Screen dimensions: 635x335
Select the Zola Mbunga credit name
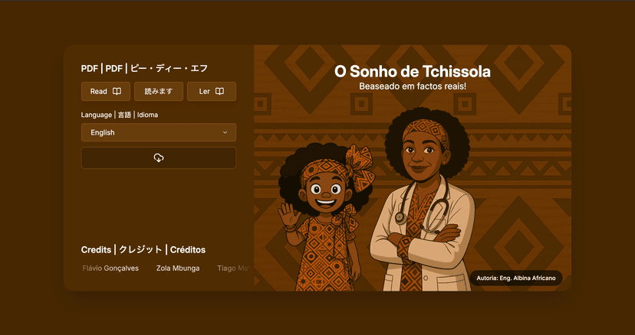tap(177, 268)
